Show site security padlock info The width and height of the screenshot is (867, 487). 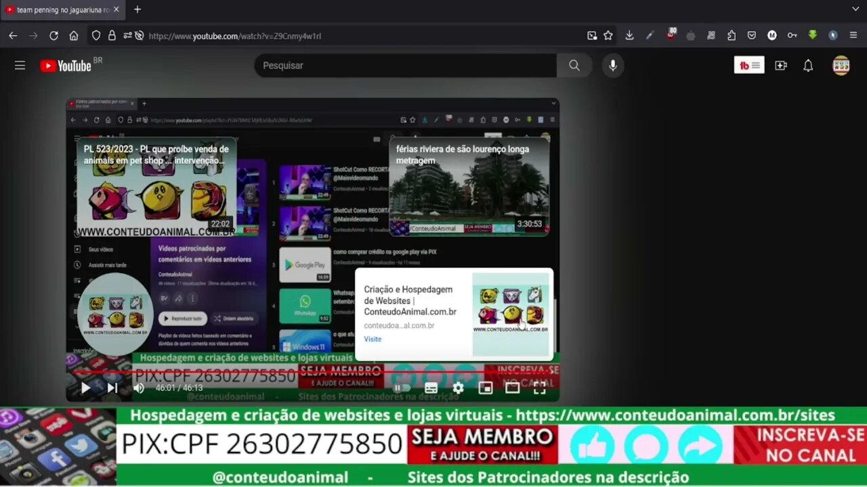112,36
